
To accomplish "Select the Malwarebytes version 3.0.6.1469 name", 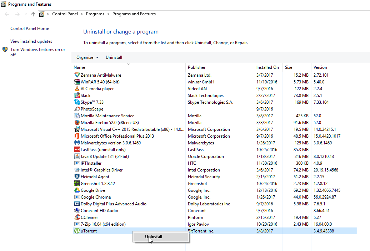I will point(111,143).
